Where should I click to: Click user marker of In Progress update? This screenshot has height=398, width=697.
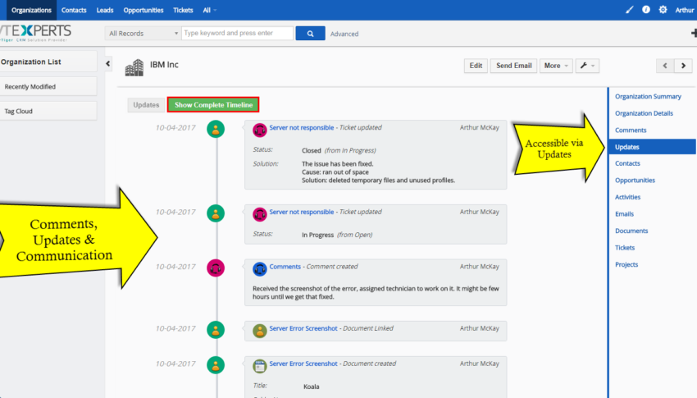[x=216, y=213]
